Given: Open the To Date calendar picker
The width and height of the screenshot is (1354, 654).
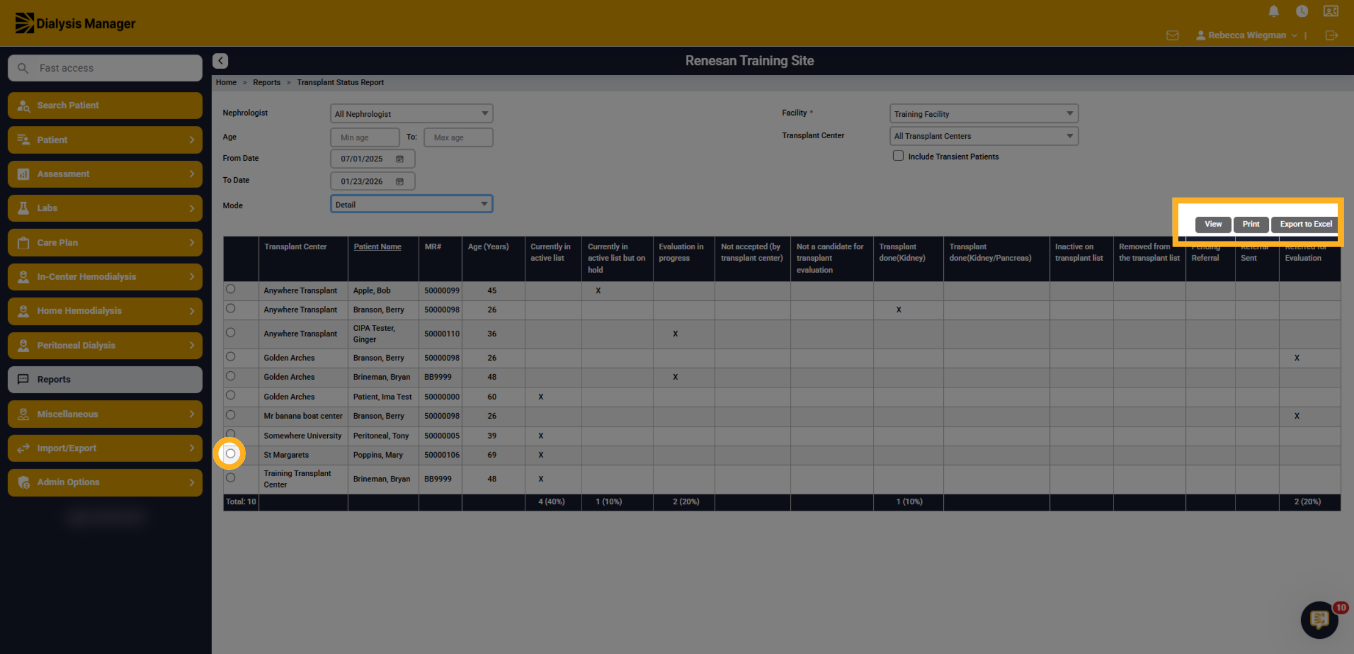Looking at the screenshot, I should (399, 182).
